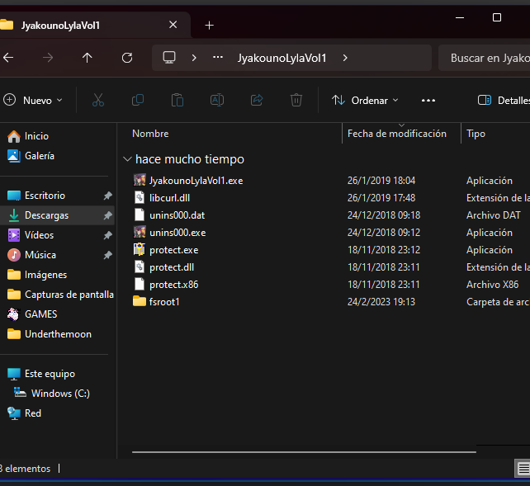Select the unins000.exe file icon

point(140,233)
